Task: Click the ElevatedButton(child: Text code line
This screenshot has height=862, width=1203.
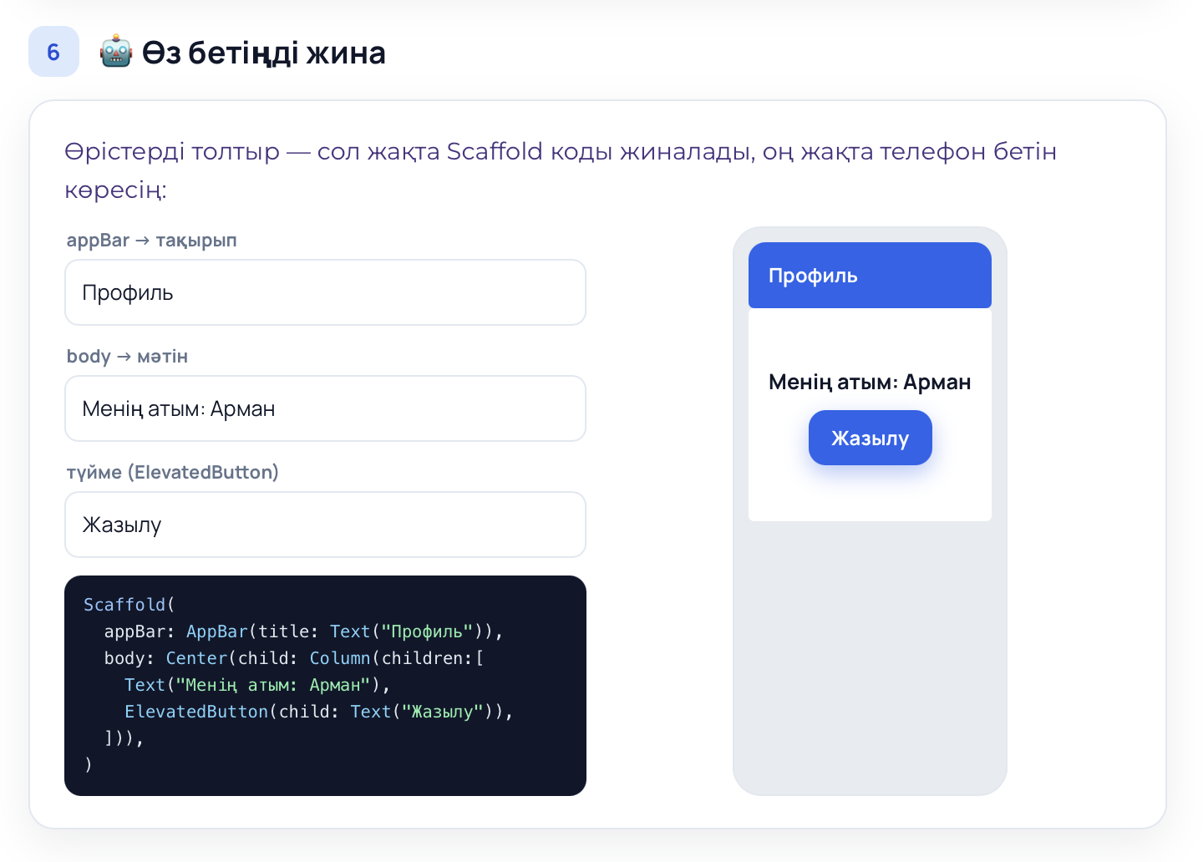Action: click(x=318, y=712)
